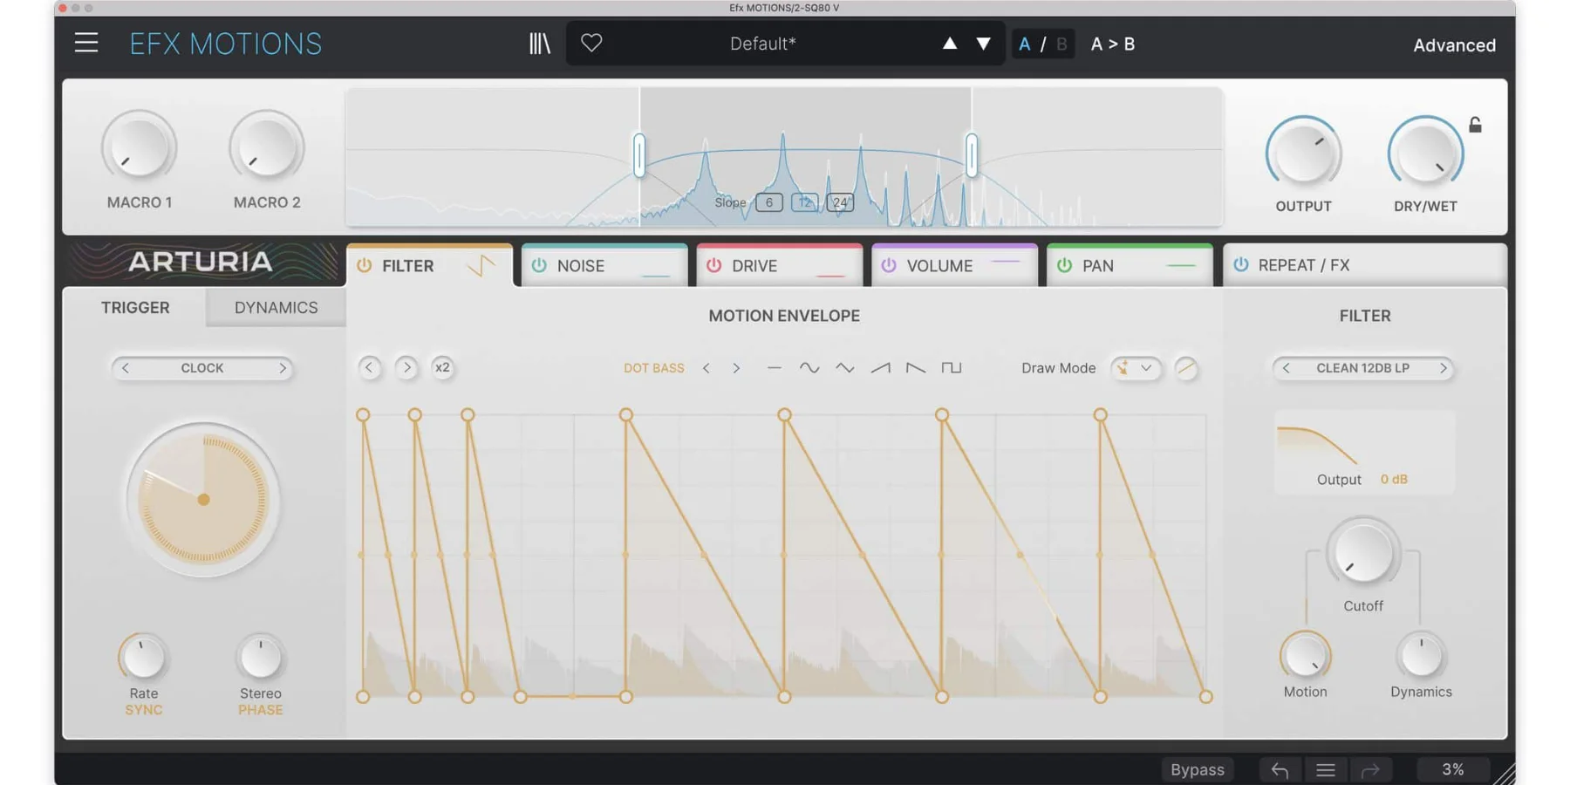Select the 24 dB slope option
This screenshot has height=785, width=1570.
click(839, 202)
